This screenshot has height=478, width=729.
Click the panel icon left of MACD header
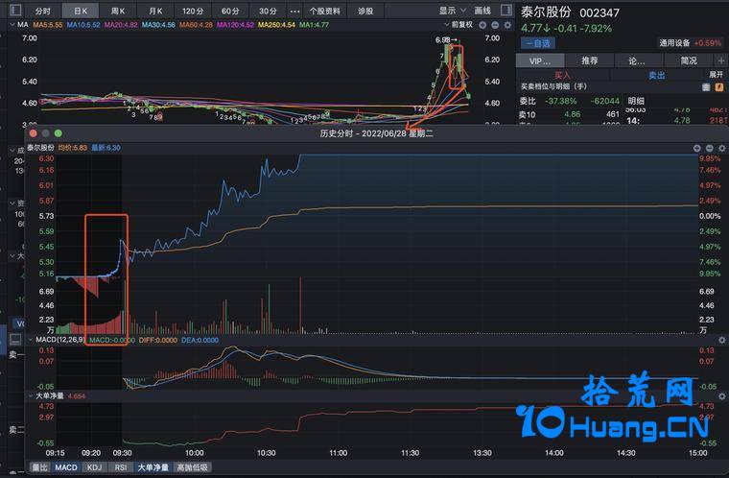(15, 339)
